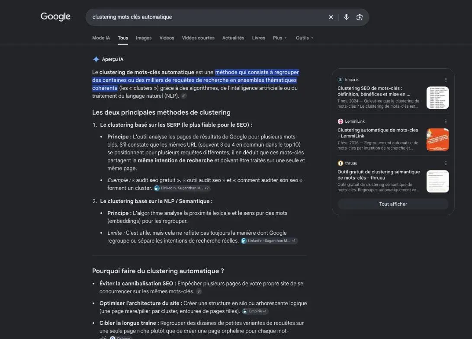This screenshot has width=472, height=339.
Task: Open the Empirik +1 source chip
Action: pyautogui.click(x=255, y=311)
